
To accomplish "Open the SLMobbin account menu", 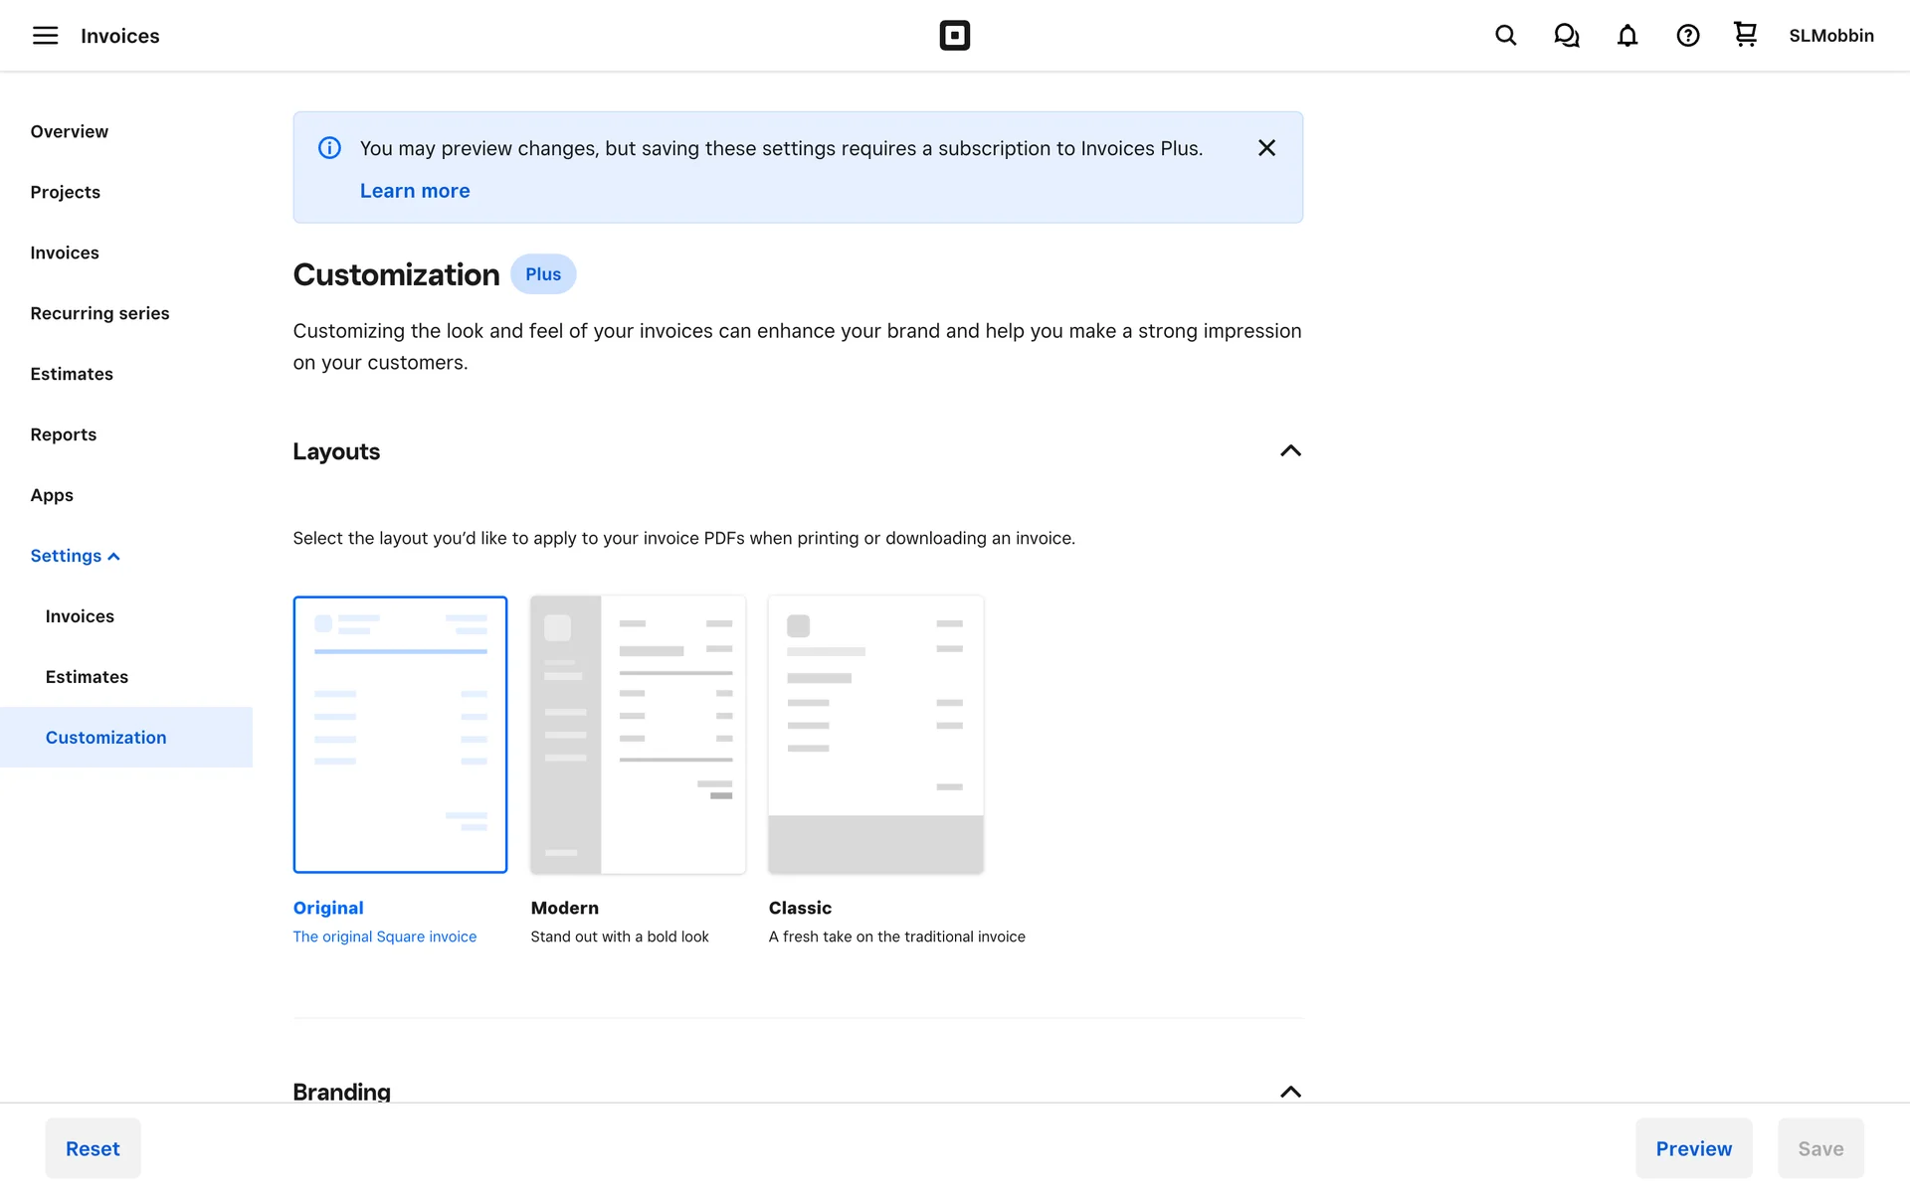I will pyautogui.click(x=1830, y=36).
